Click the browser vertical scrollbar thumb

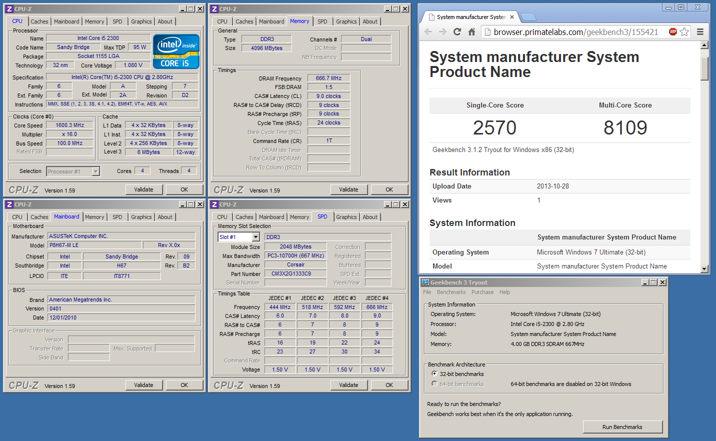pyautogui.click(x=704, y=68)
